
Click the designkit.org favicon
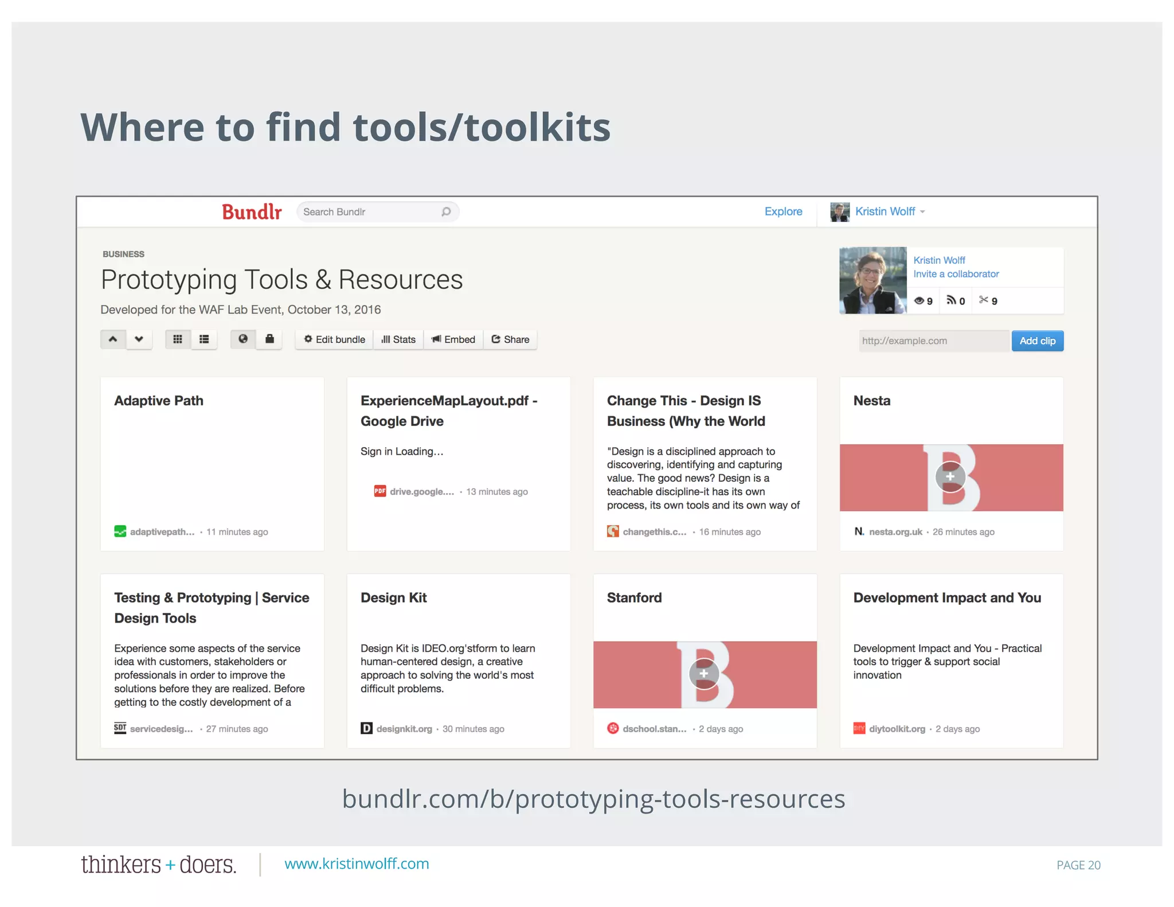(366, 729)
